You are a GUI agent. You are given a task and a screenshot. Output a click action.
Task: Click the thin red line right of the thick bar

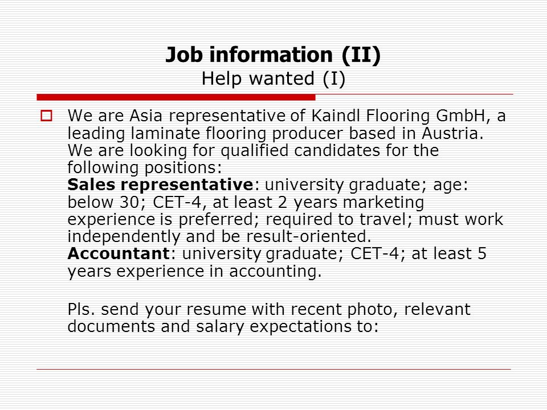pos(414,94)
